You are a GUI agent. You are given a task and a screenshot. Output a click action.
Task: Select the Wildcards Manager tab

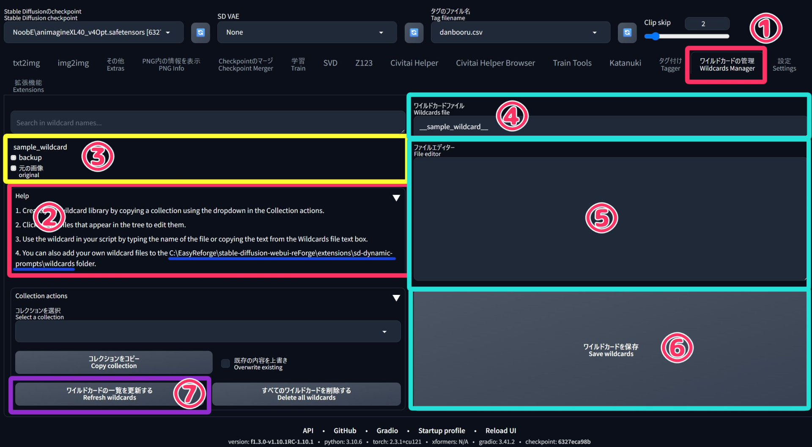click(727, 64)
